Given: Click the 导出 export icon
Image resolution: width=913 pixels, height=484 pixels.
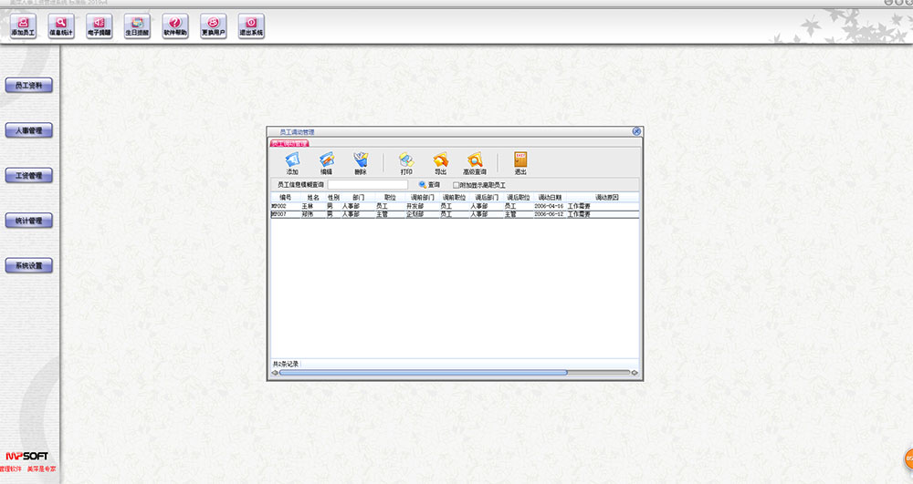Looking at the screenshot, I should [440, 163].
